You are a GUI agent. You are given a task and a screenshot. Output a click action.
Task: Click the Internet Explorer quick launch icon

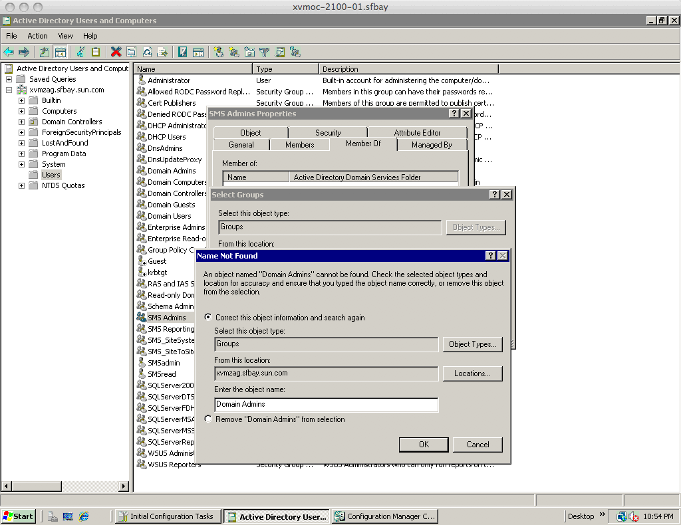pos(84,516)
